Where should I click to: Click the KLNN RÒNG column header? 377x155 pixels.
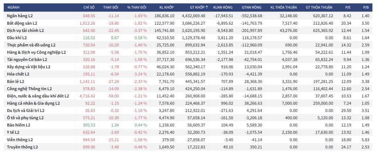(223, 7)
